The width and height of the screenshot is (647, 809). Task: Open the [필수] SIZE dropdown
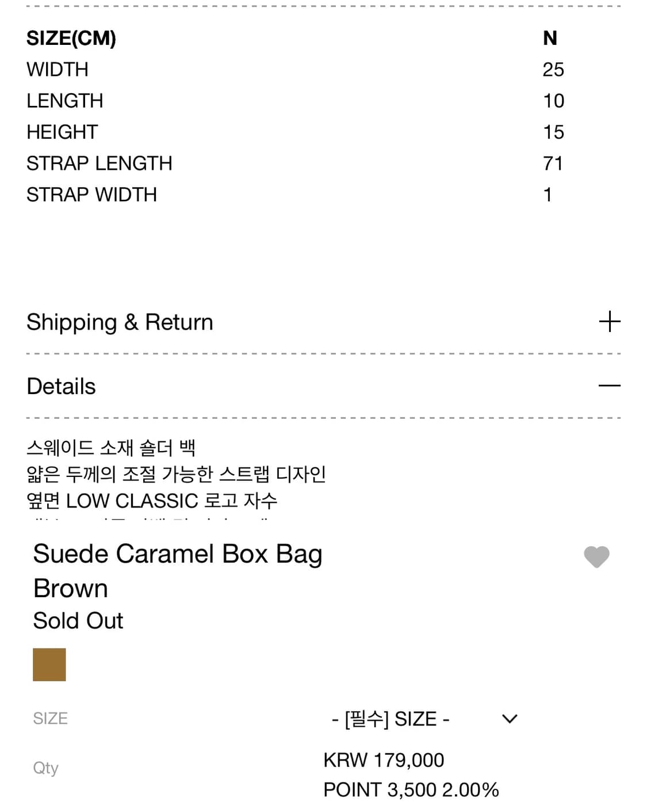[x=391, y=719]
